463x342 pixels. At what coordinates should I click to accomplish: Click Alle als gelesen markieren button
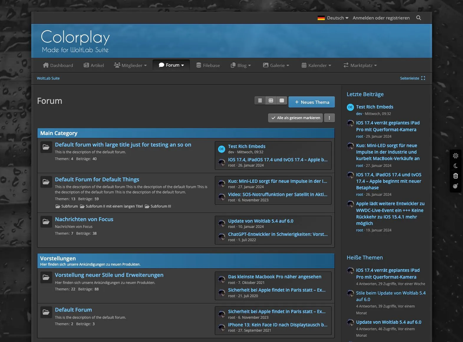pos(295,118)
